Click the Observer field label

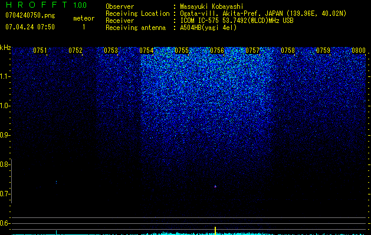coord(120,6)
